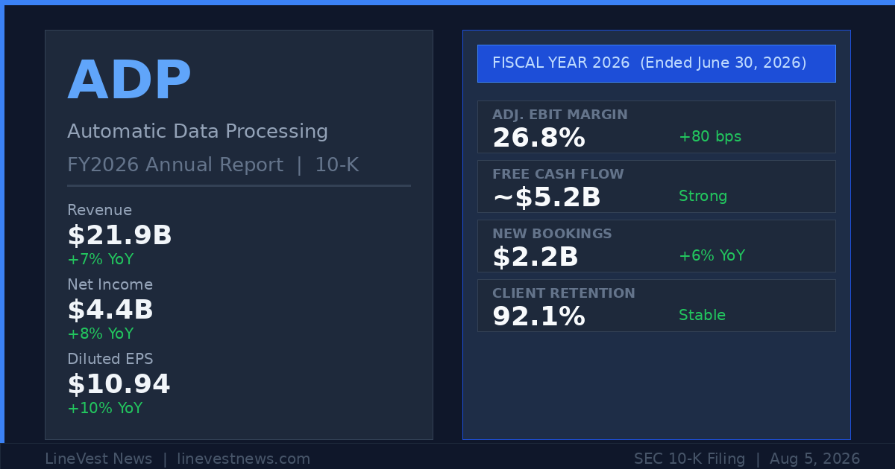Click the '+8% YoY' net income change
Viewport: 895px width, 469px height.
click(100, 334)
